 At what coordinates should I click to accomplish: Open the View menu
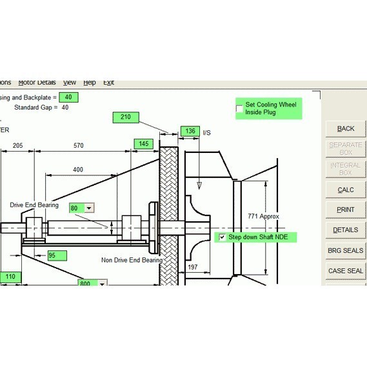70,83
